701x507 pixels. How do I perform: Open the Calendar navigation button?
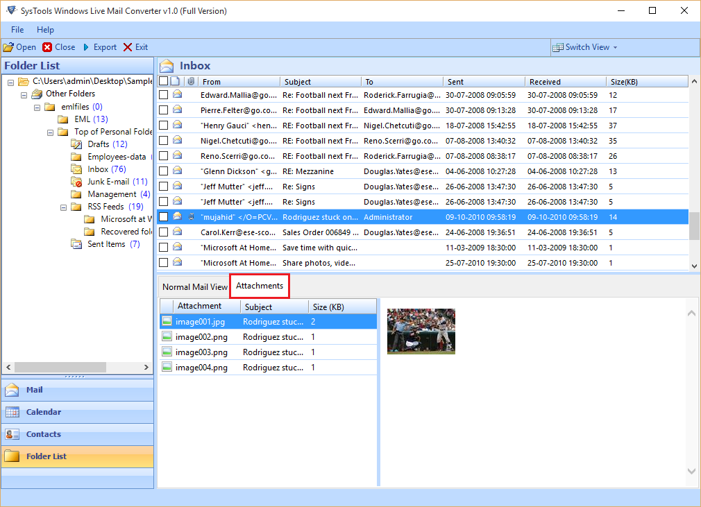point(78,412)
